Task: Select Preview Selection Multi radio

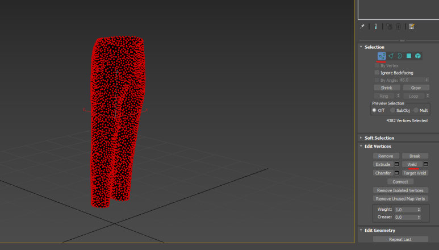Action: 416,110
